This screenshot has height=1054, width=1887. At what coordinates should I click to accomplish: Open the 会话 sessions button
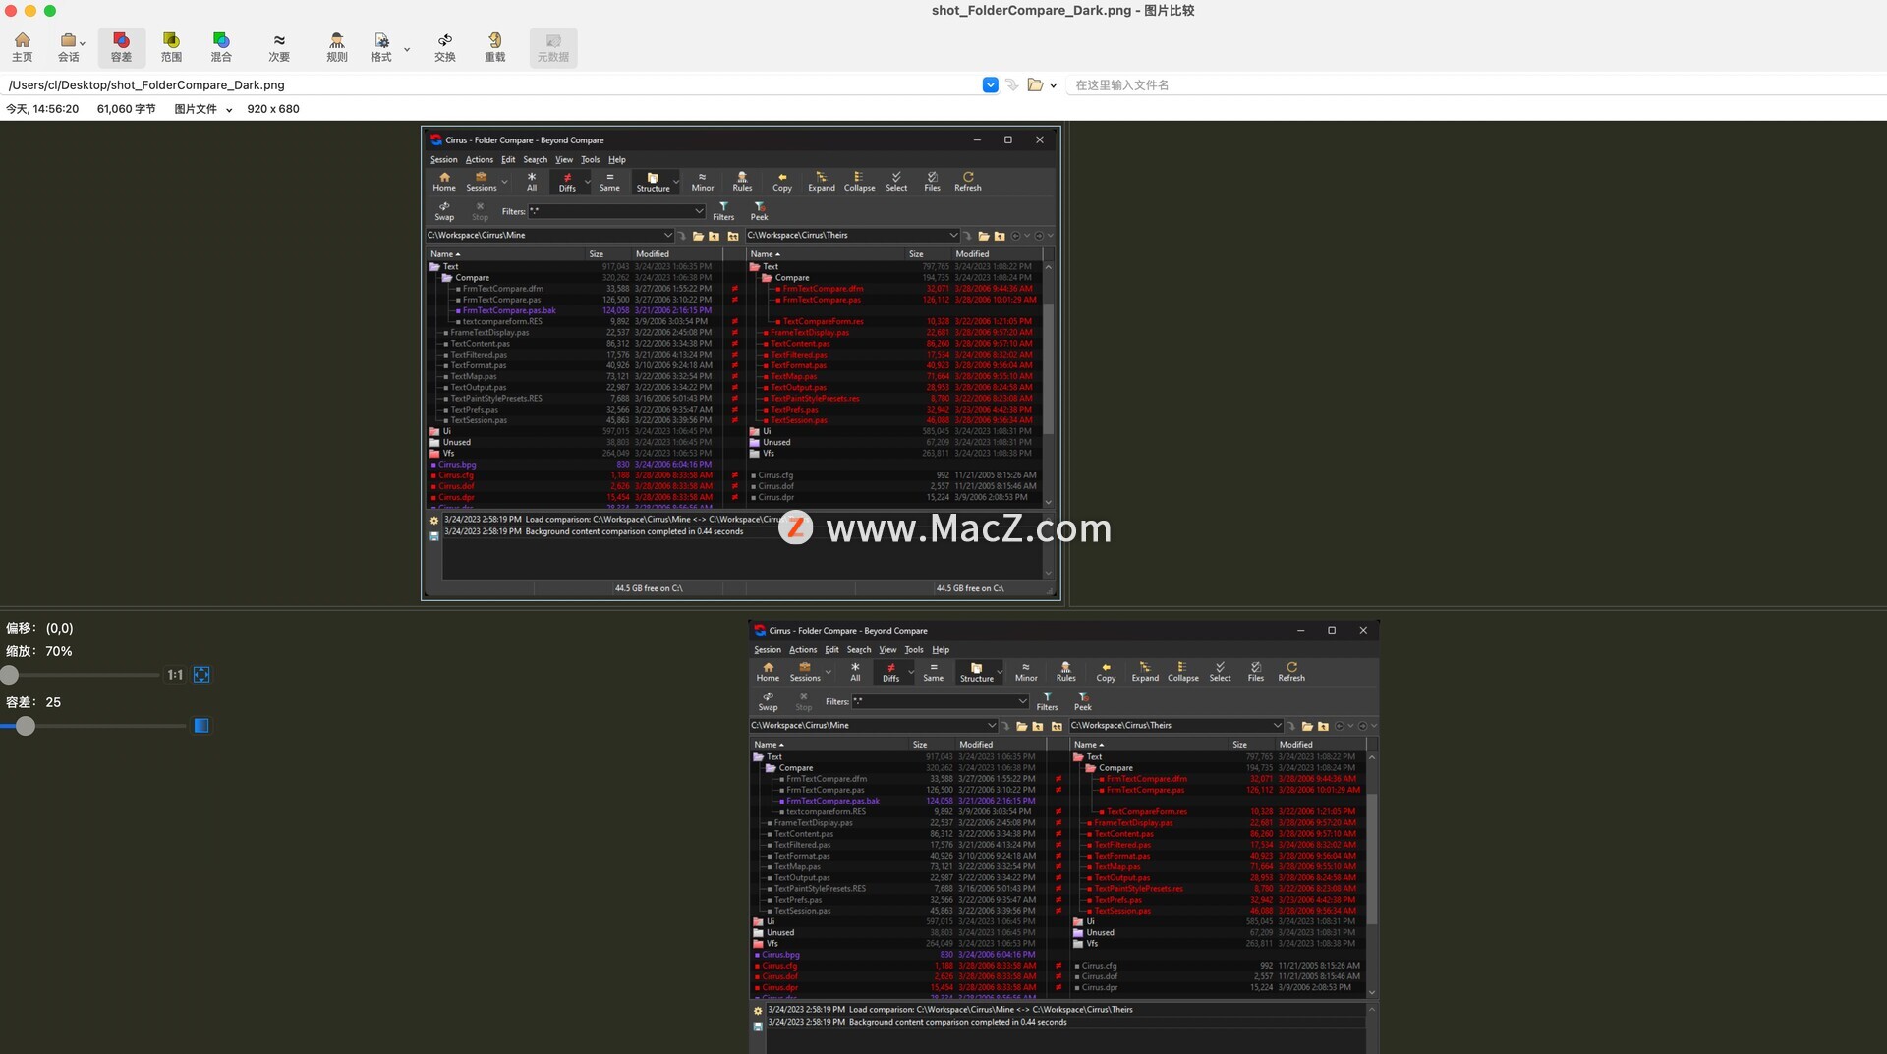pos(67,47)
